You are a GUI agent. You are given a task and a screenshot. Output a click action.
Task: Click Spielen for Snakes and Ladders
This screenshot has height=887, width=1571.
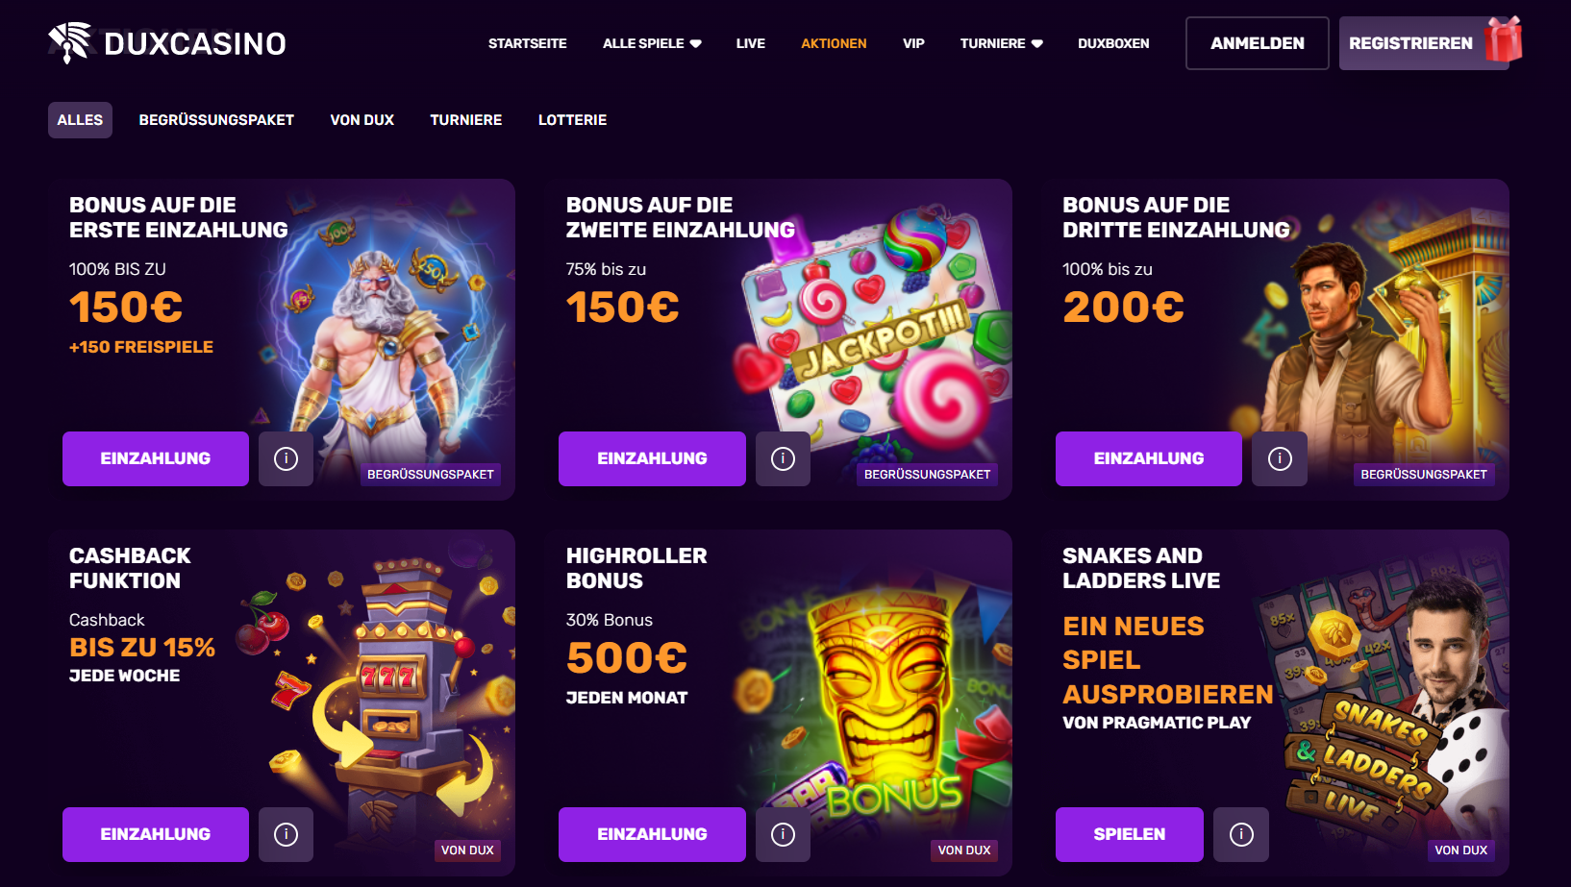tap(1130, 834)
